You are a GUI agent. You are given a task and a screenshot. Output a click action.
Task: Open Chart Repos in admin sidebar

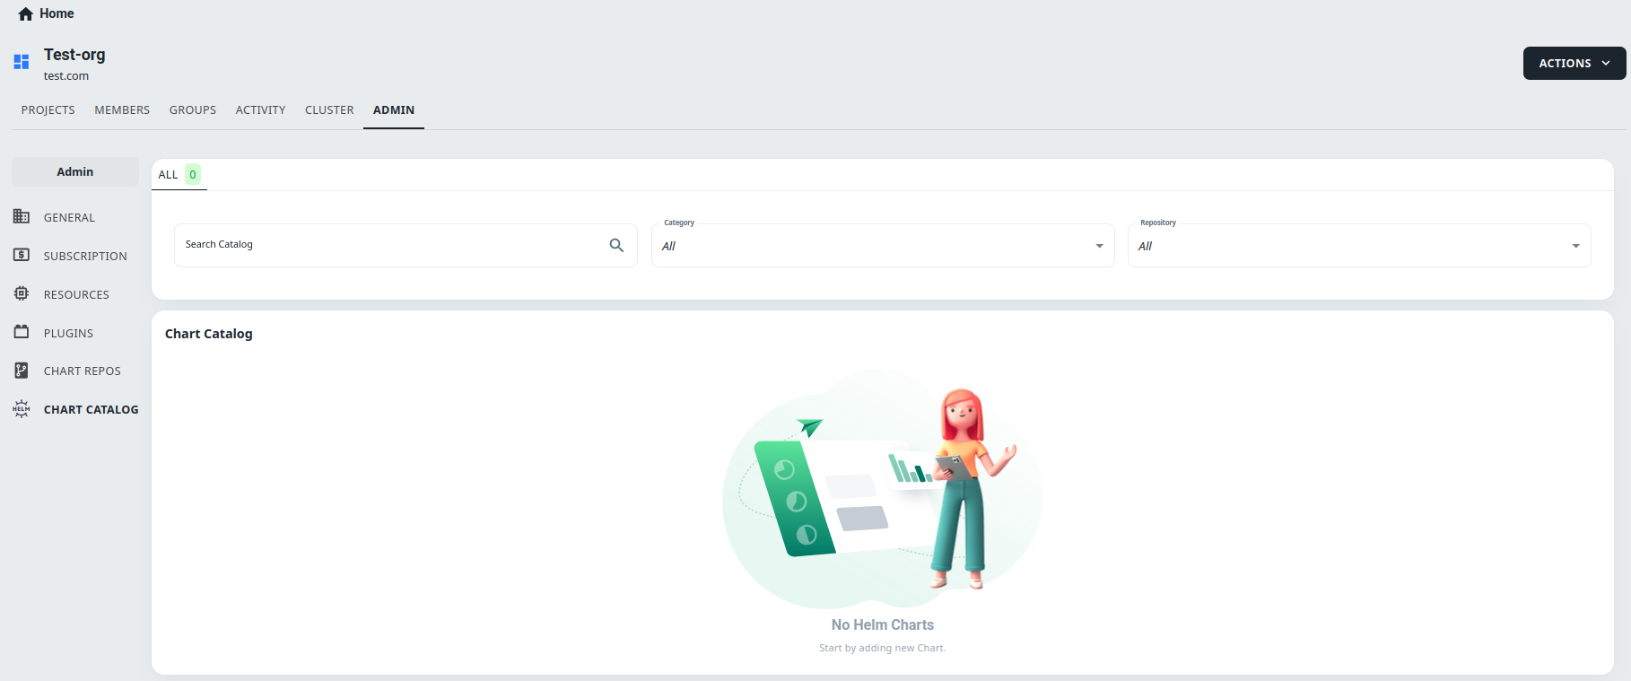click(83, 371)
